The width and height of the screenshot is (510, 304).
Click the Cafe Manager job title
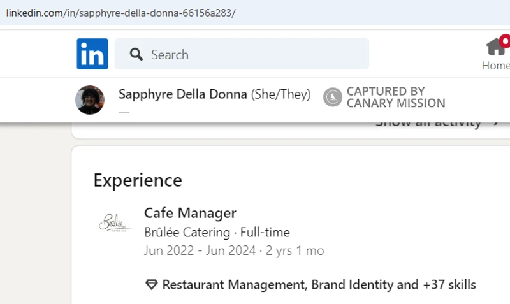[190, 214]
